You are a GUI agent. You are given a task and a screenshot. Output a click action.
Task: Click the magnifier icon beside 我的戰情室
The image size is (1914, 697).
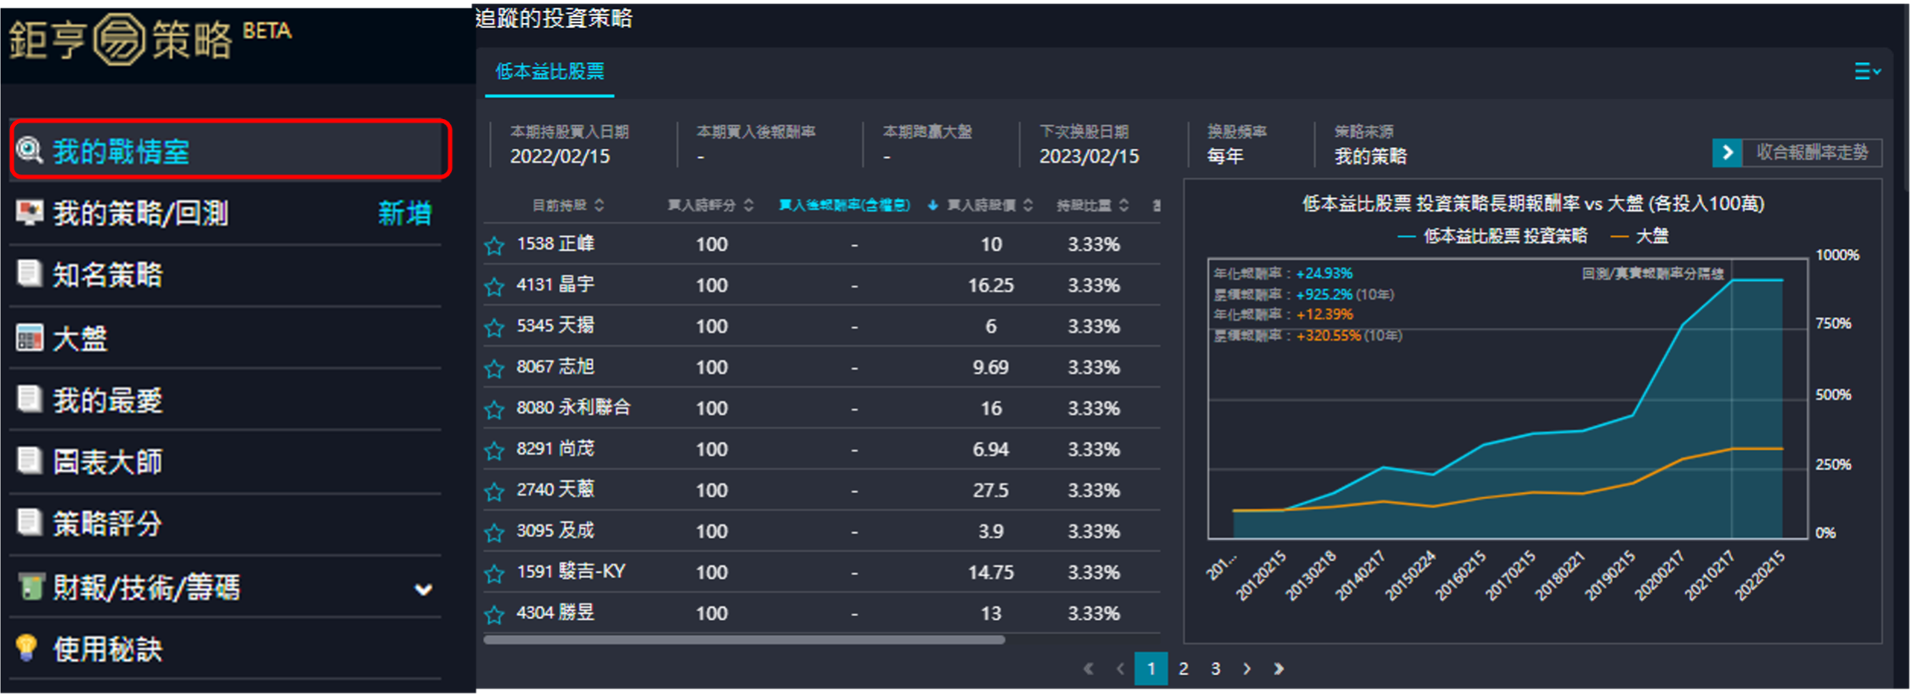tap(30, 150)
